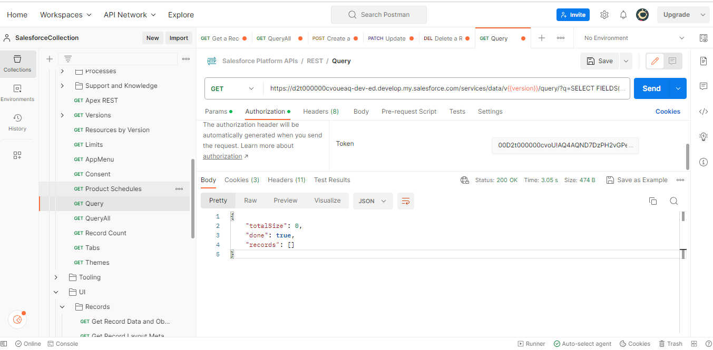Open the response three-dots menu
Screen dimensions: 713x350
680,180
